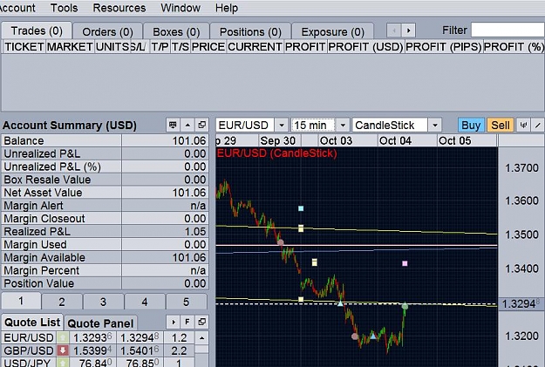Sort trades by PROFIT (USD) column
The width and height of the screenshot is (545, 367).
(x=365, y=46)
